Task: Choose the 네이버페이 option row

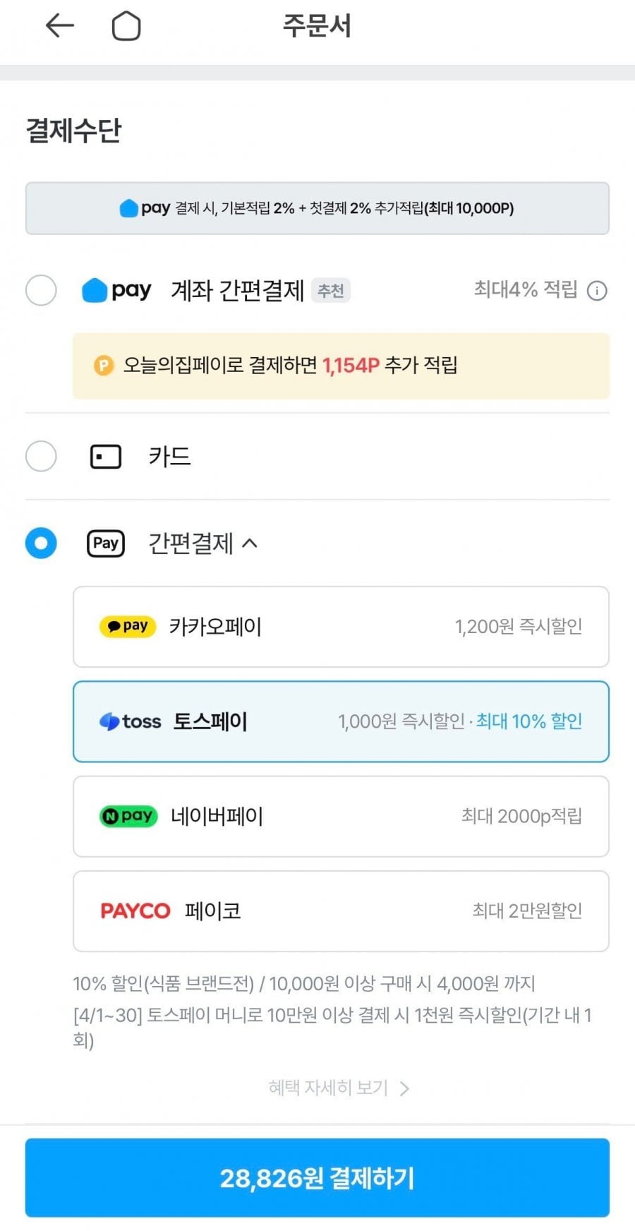Action: [341, 817]
